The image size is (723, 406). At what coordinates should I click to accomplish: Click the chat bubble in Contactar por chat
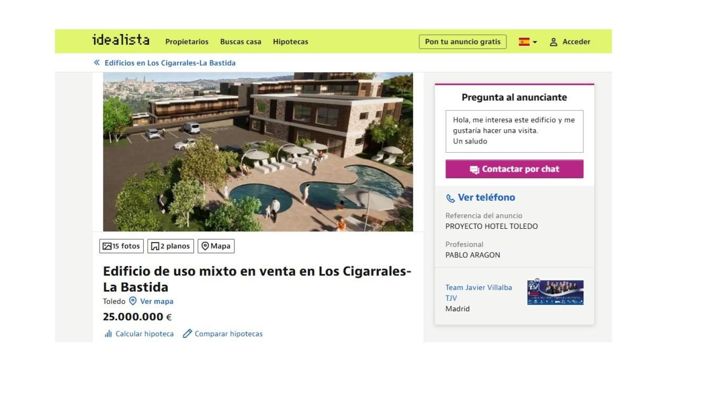pos(474,168)
